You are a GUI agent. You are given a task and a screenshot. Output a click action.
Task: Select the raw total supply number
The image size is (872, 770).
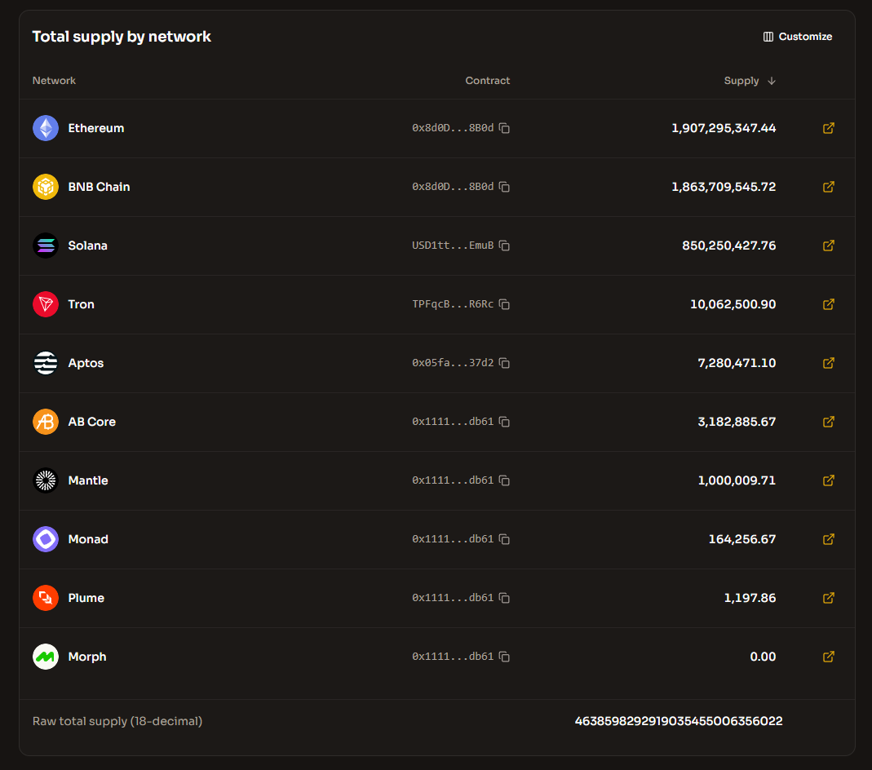click(678, 721)
